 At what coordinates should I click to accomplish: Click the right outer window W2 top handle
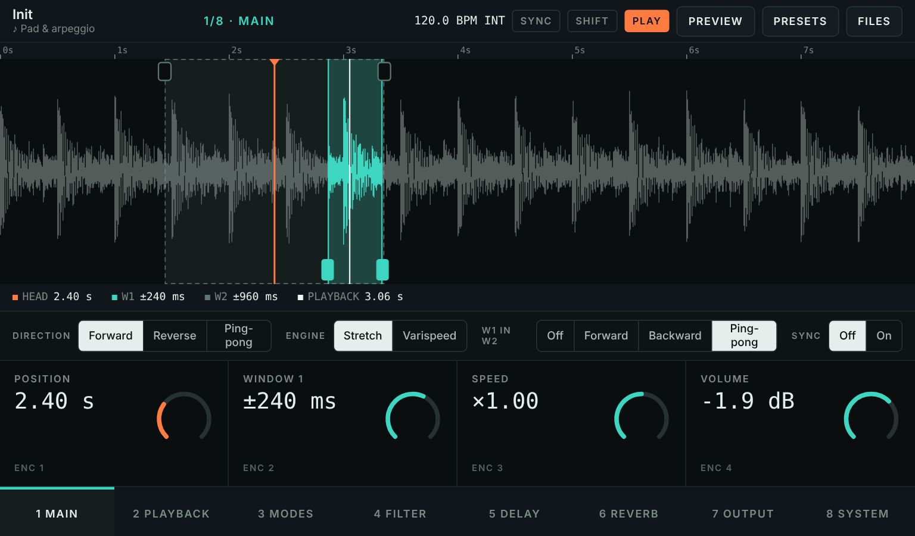point(384,71)
